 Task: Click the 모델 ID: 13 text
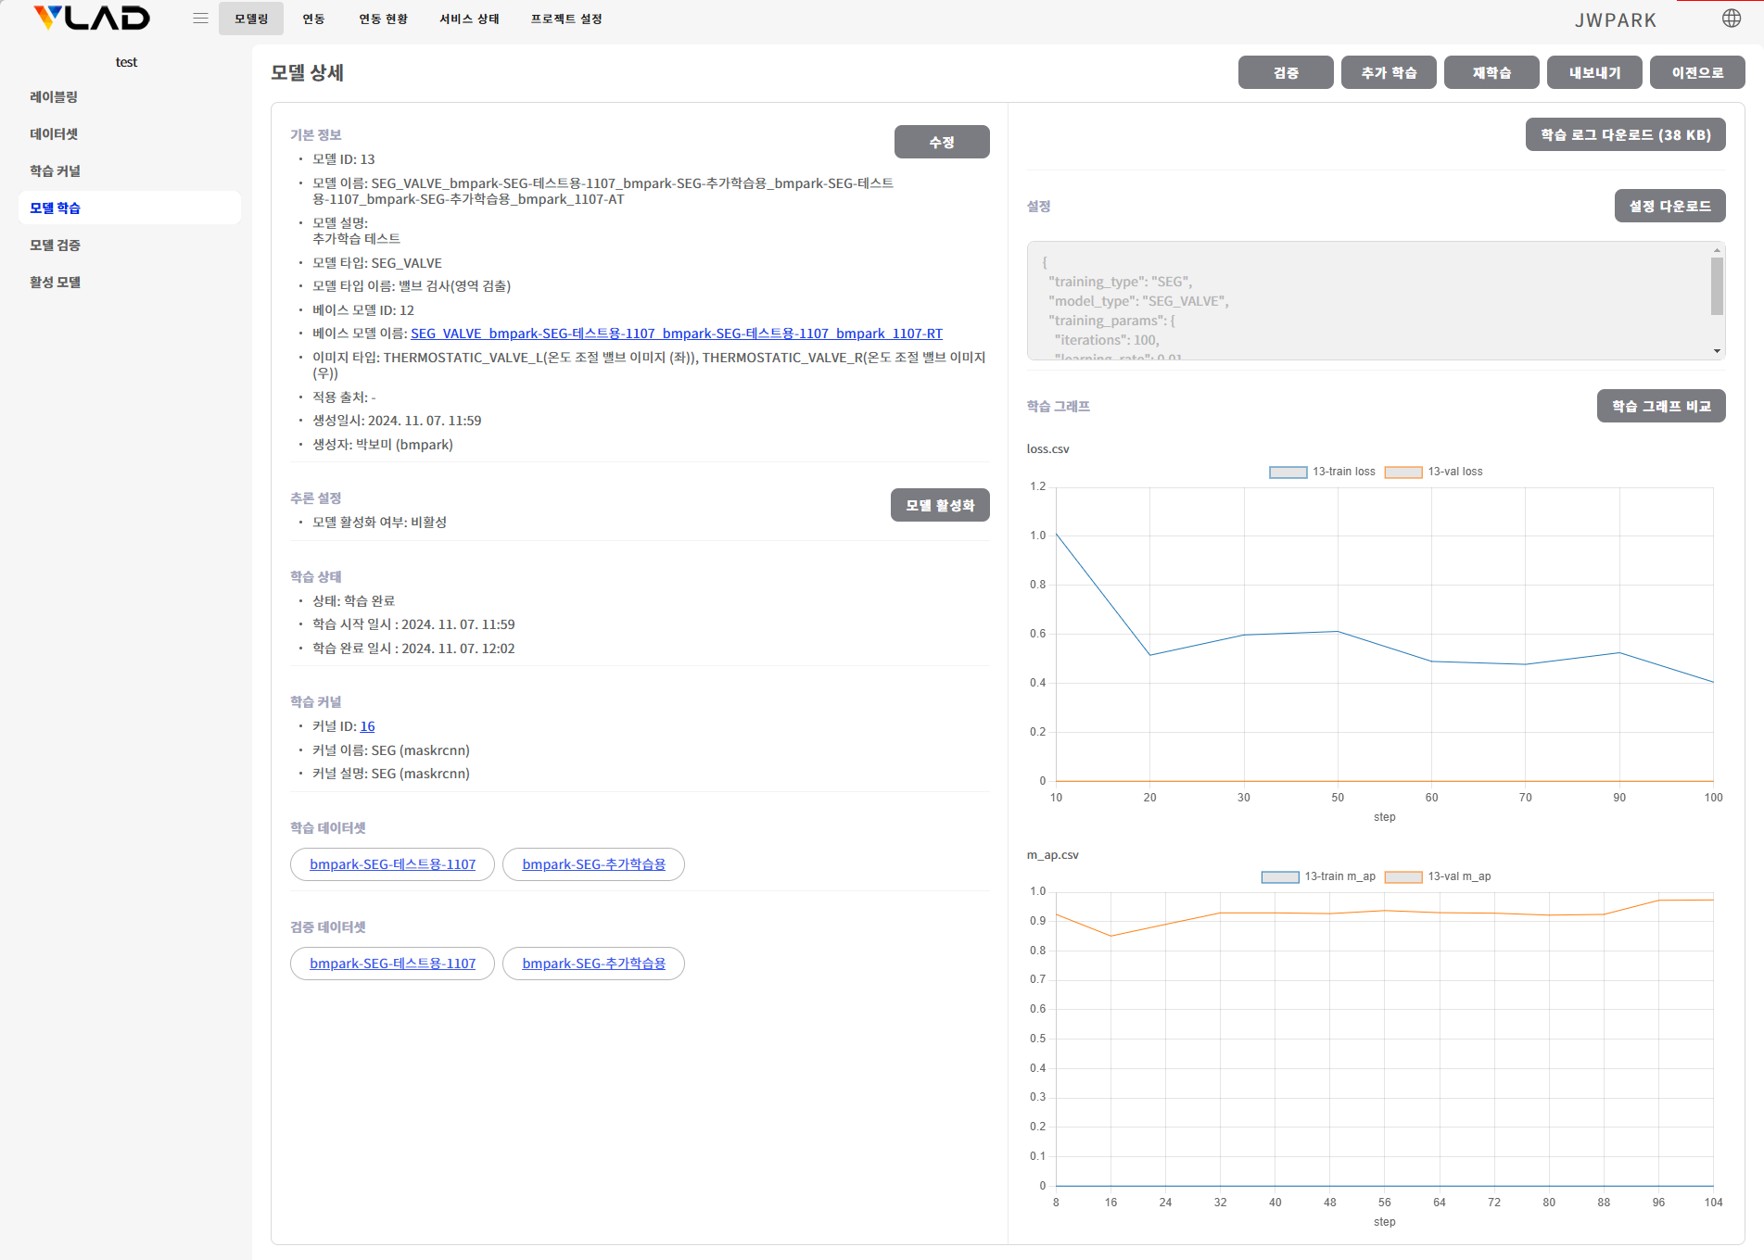(x=344, y=159)
